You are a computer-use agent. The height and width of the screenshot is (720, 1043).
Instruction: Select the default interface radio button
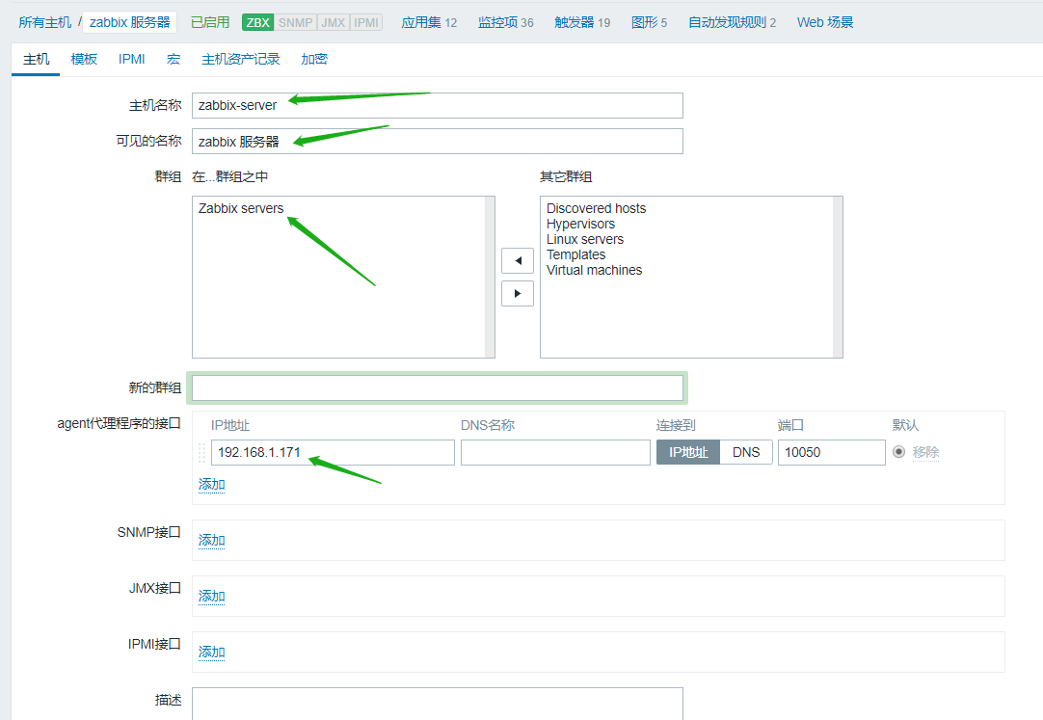[x=898, y=452]
